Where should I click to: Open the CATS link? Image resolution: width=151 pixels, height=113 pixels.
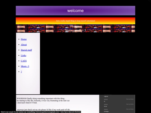[24, 61]
